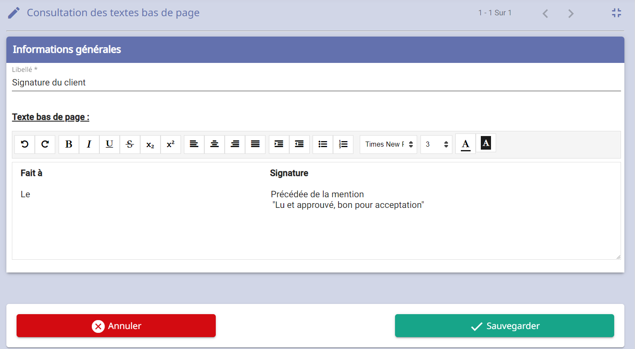
Task: Open Times New Roman font dropdown
Action: tap(388, 144)
